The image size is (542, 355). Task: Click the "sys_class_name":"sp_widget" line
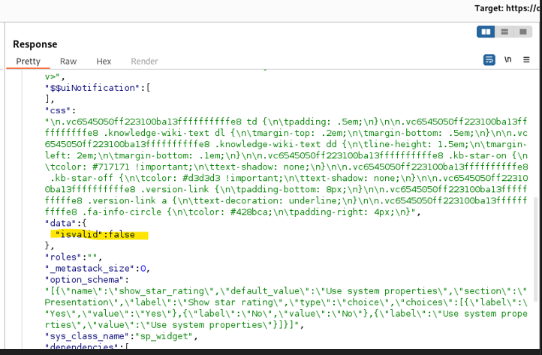(122, 336)
